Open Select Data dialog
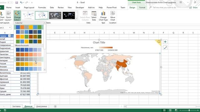 (94, 16)
